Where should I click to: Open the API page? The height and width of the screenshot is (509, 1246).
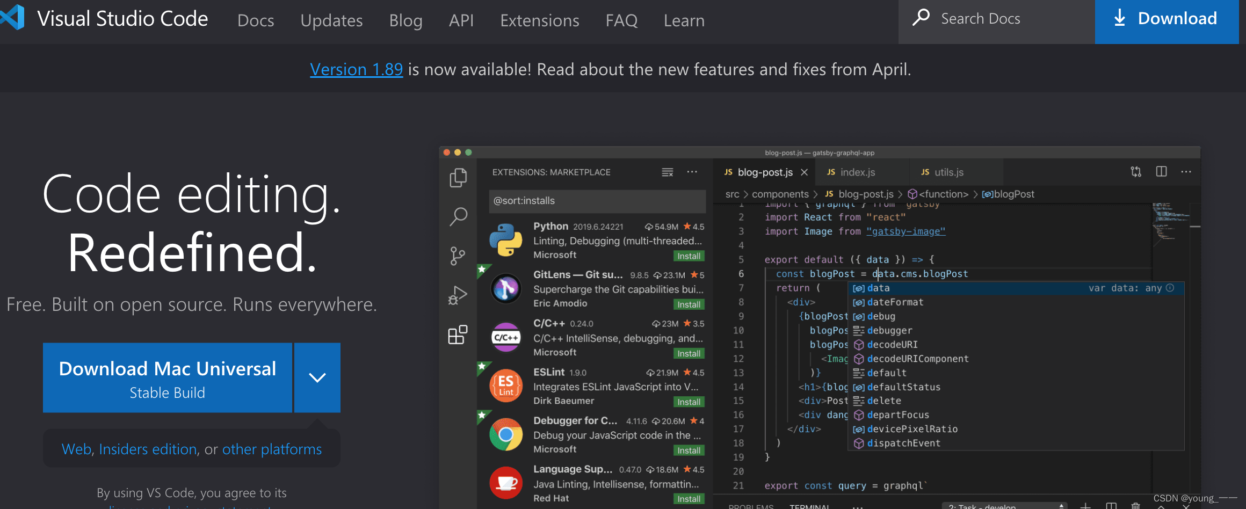tap(461, 20)
